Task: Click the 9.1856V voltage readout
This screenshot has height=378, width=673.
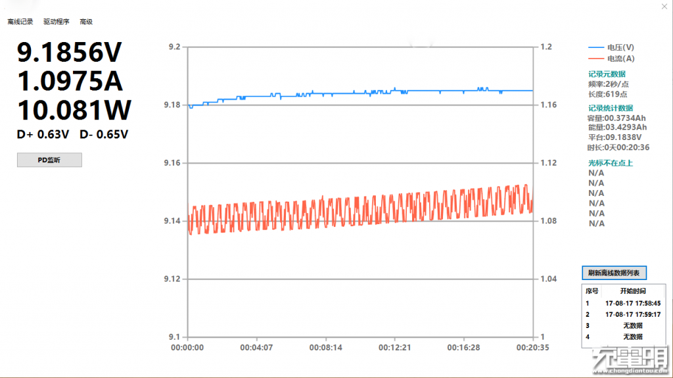Action: click(69, 53)
